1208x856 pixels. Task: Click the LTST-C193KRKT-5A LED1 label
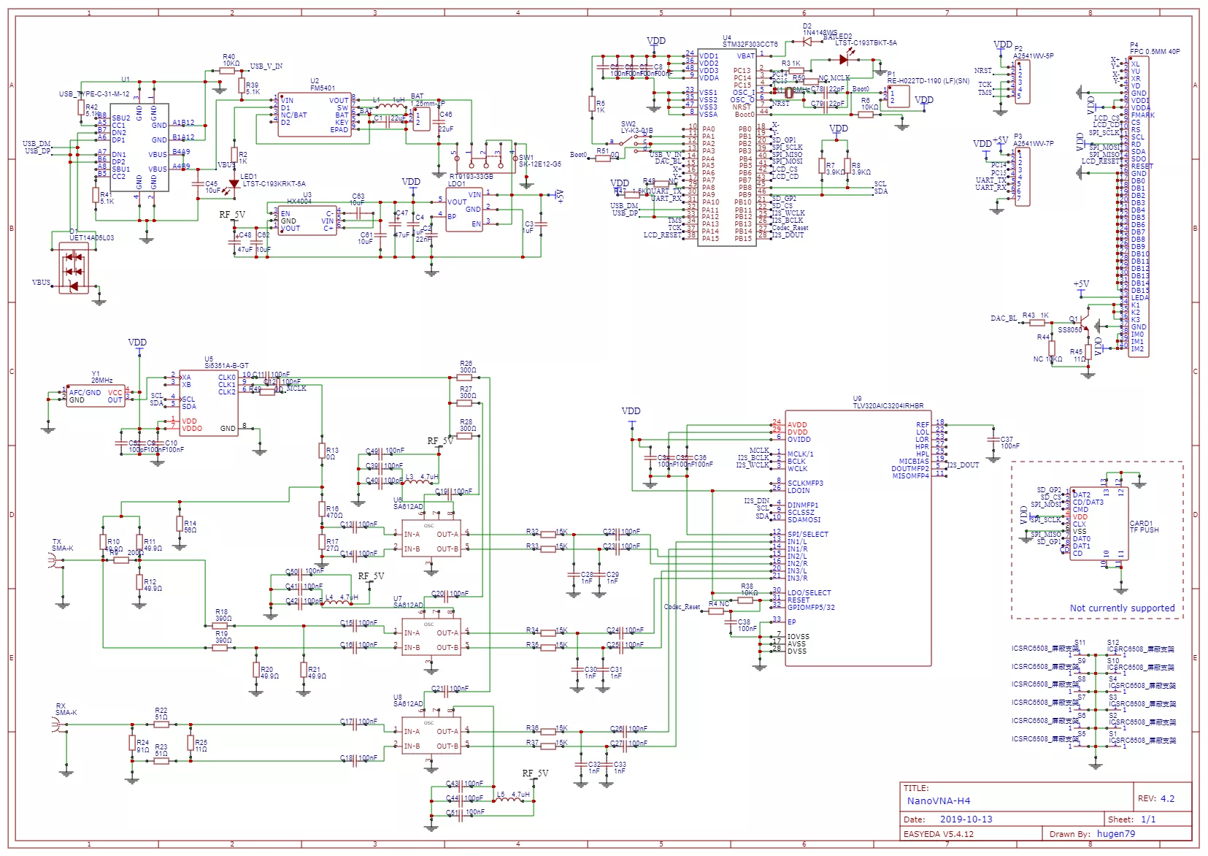(x=274, y=184)
